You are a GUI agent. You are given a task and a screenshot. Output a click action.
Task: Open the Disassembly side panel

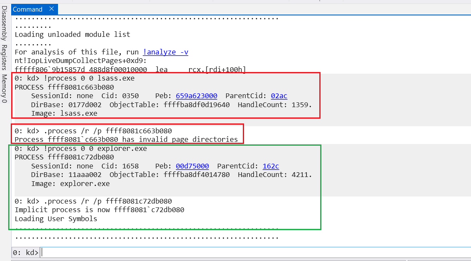[4, 24]
